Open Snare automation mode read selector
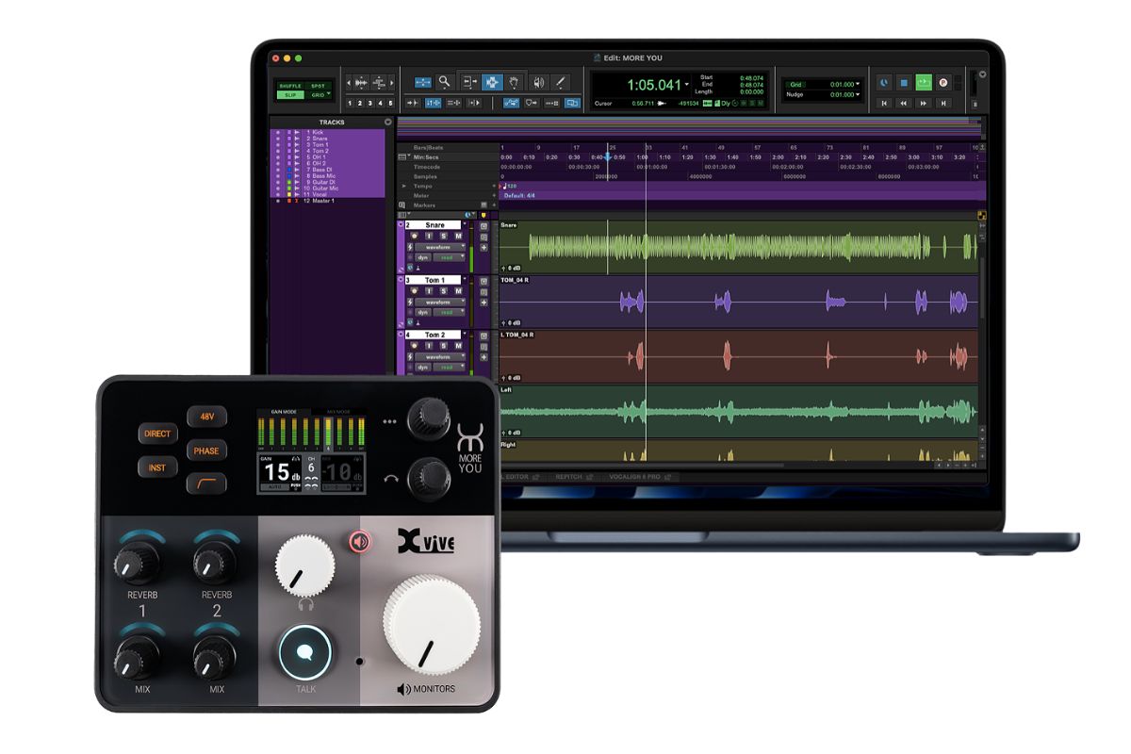The height and width of the screenshot is (754, 1131). pyautogui.click(x=449, y=257)
